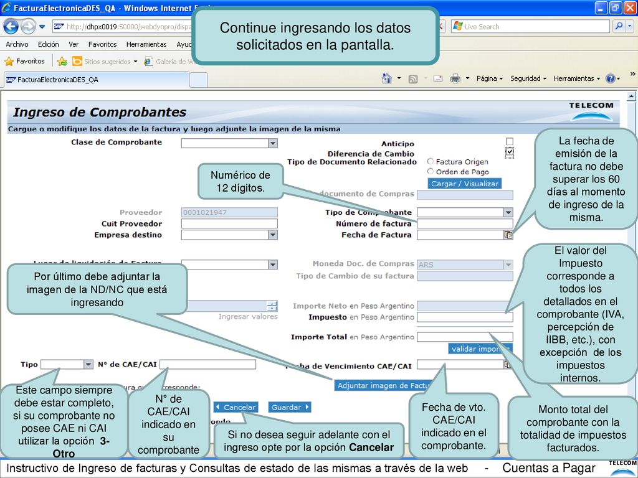
Task: Click the page scrollbar up arrow
Action: 631,96
